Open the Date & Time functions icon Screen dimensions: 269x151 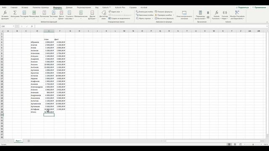point(61,13)
